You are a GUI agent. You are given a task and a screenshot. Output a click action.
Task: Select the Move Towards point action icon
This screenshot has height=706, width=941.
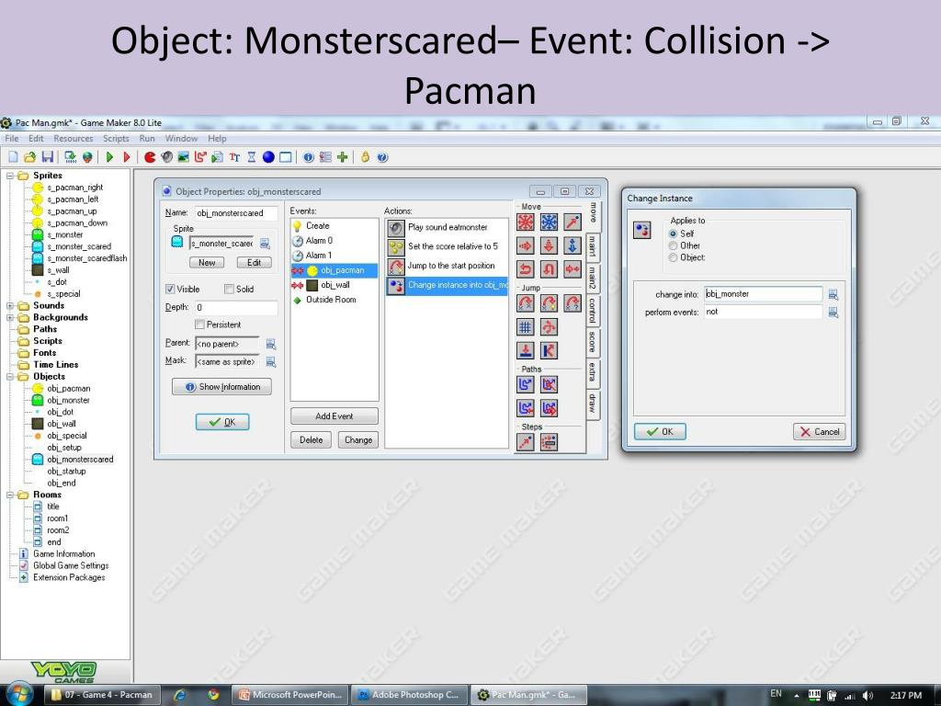[572, 222]
